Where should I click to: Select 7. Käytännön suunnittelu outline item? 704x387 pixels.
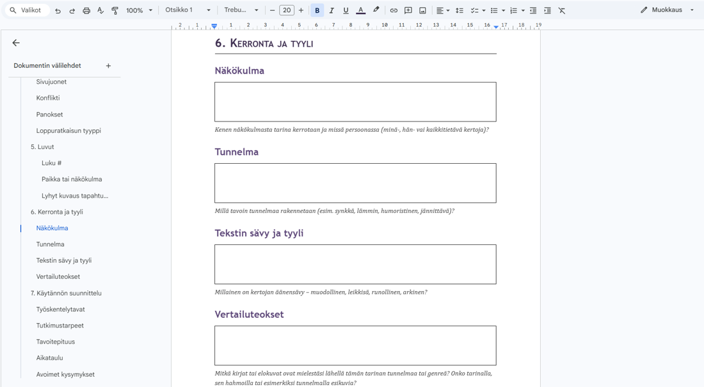point(66,293)
